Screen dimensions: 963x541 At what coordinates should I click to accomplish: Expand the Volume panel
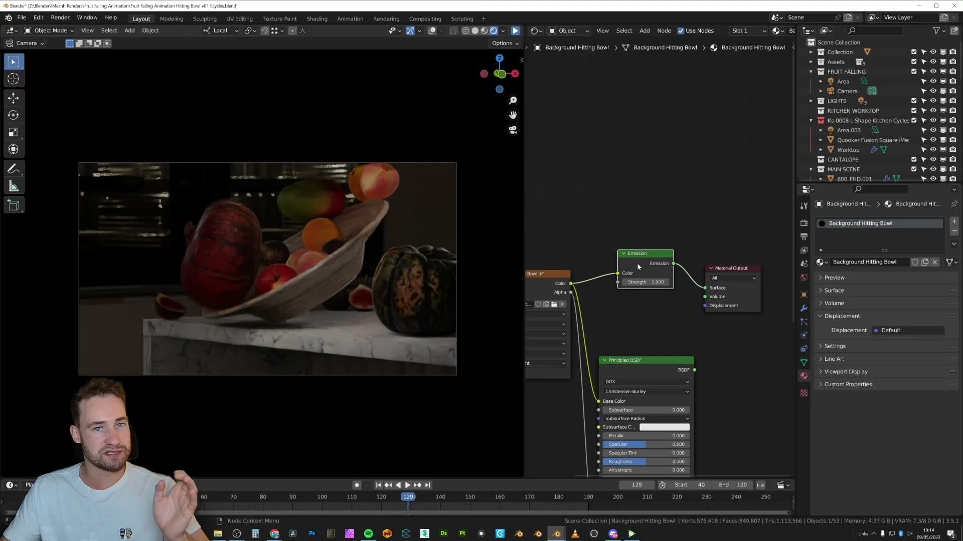(x=834, y=303)
